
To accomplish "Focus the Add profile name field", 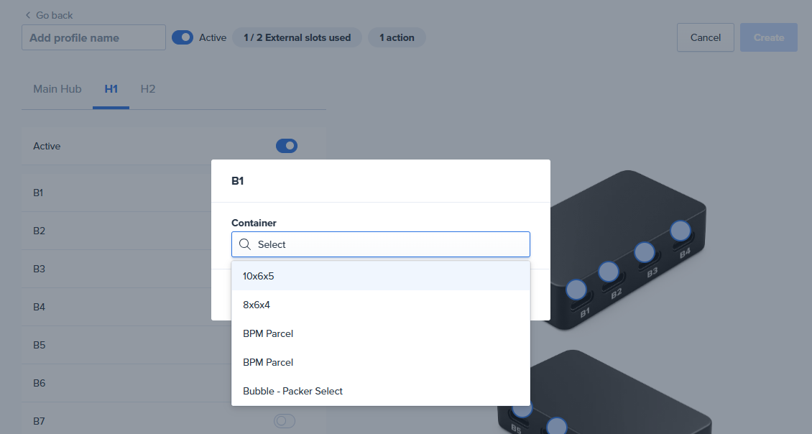I will [x=93, y=37].
